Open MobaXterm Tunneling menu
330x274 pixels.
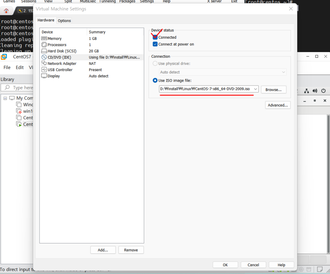(x=108, y=1)
